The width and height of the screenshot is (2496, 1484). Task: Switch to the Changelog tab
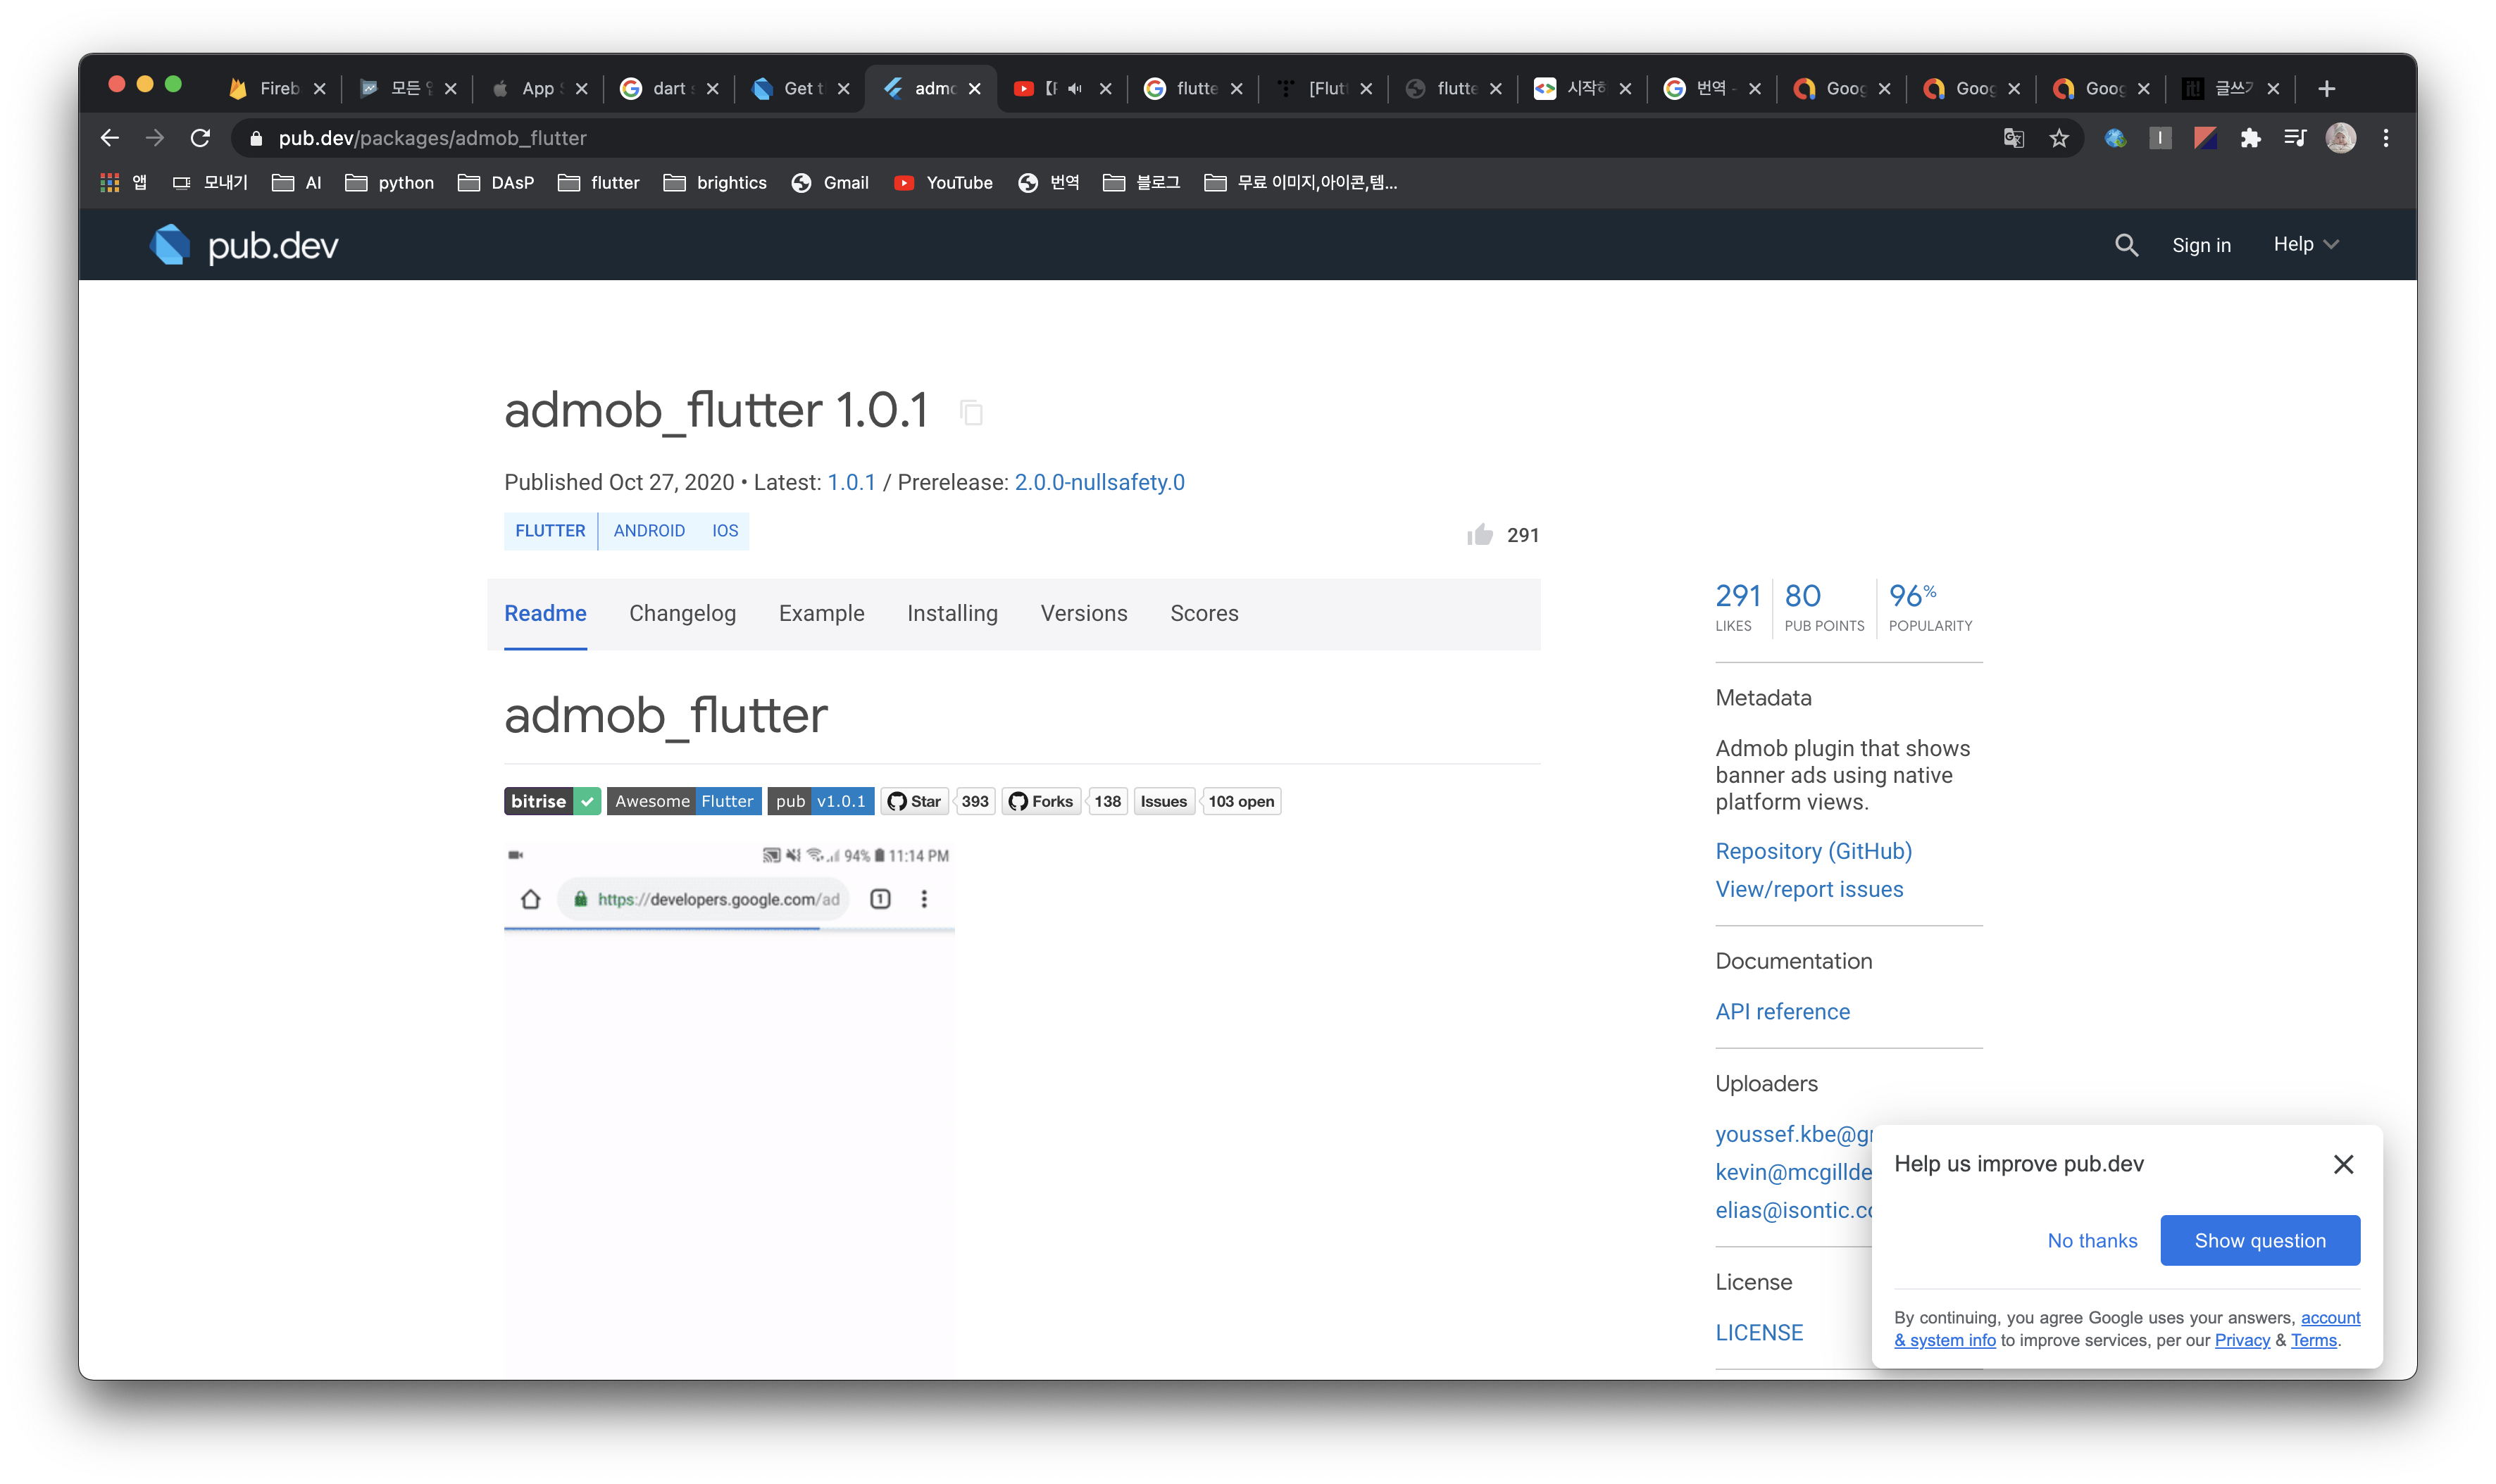click(682, 613)
